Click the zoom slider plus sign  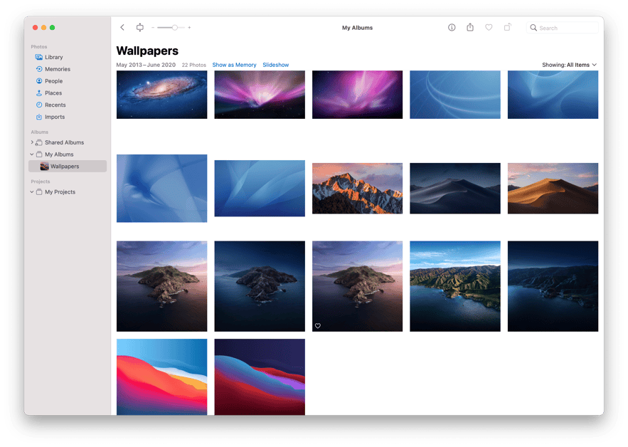coord(189,28)
